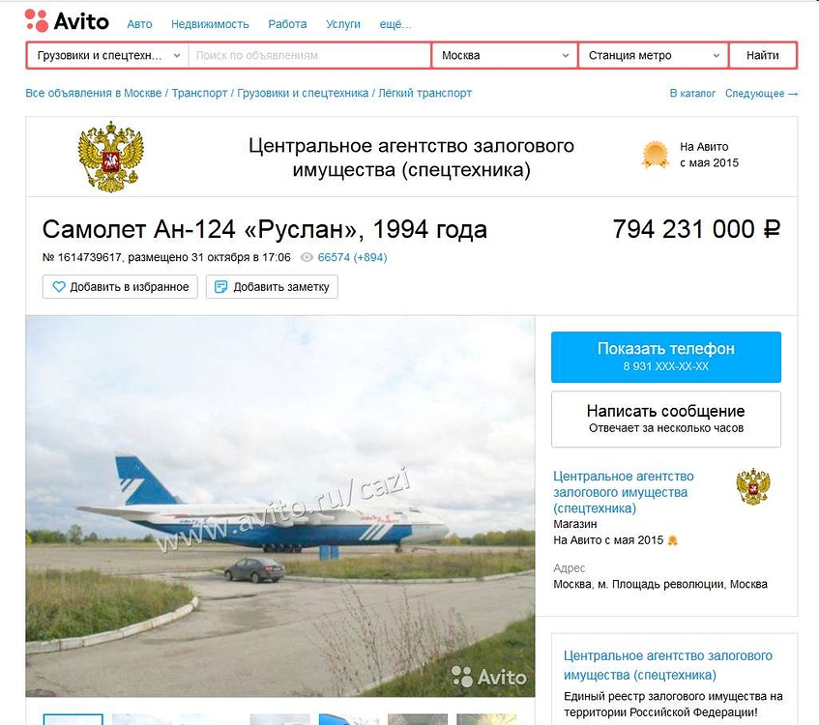Click the Показать телефон button
The height and width of the screenshot is (725, 819).
666,357
